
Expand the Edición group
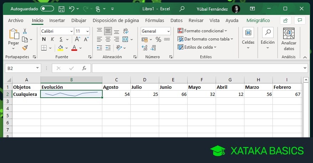(x=268, y=38)
